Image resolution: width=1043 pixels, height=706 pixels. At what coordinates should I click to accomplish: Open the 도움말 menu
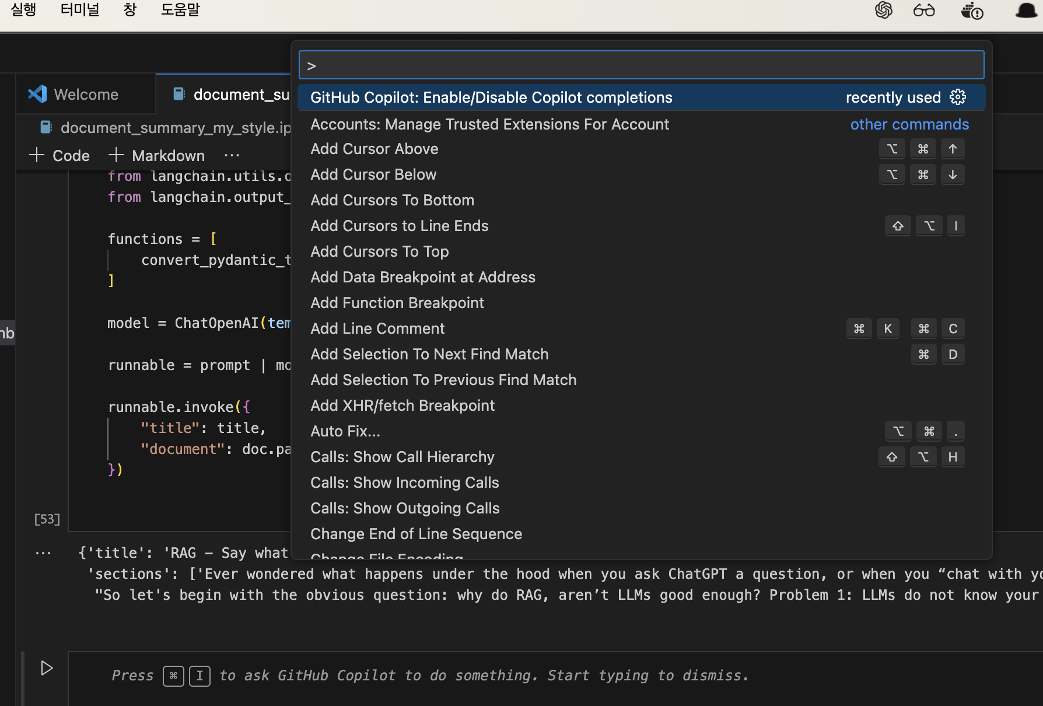[x=180, y=9]
